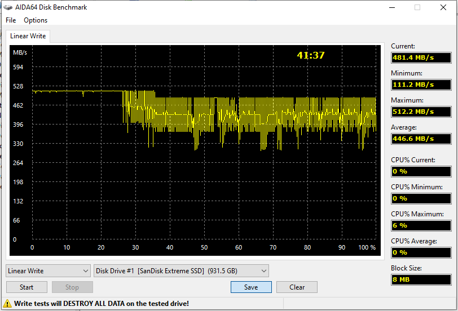Viewport: 458px width, 311px height.
Task: Open the Options menu
Action: coord(36,20)
